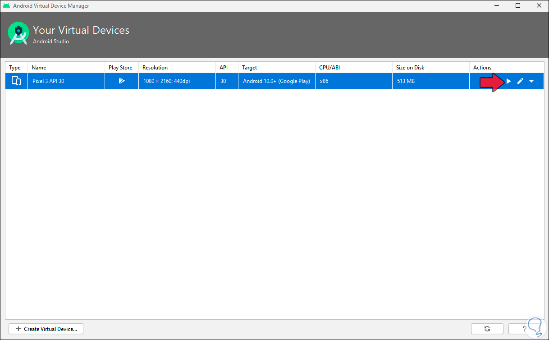549x340 pixels.
Task: Click the 513 MB size cell
Action: click(x=431, y=81)
